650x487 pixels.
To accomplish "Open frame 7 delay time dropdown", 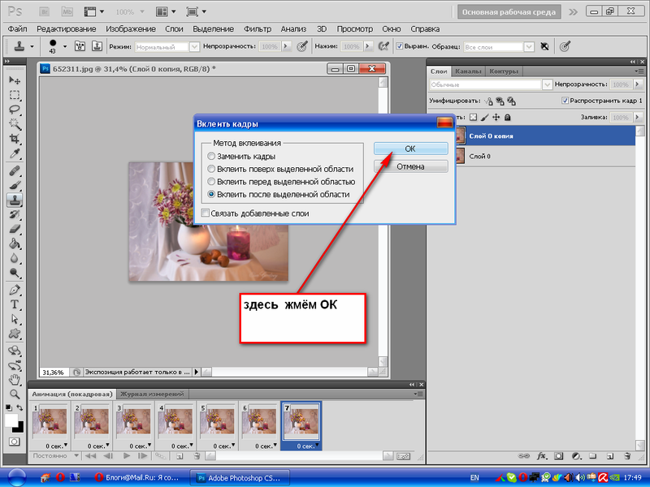I will [x=317, y=446].
